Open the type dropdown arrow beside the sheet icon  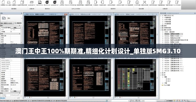pos(22,18)
